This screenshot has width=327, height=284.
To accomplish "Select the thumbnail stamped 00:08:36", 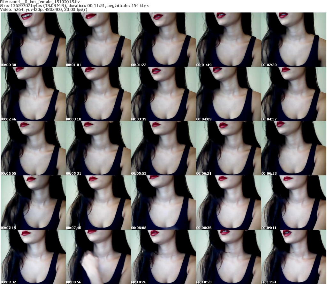I will (229, 203).
